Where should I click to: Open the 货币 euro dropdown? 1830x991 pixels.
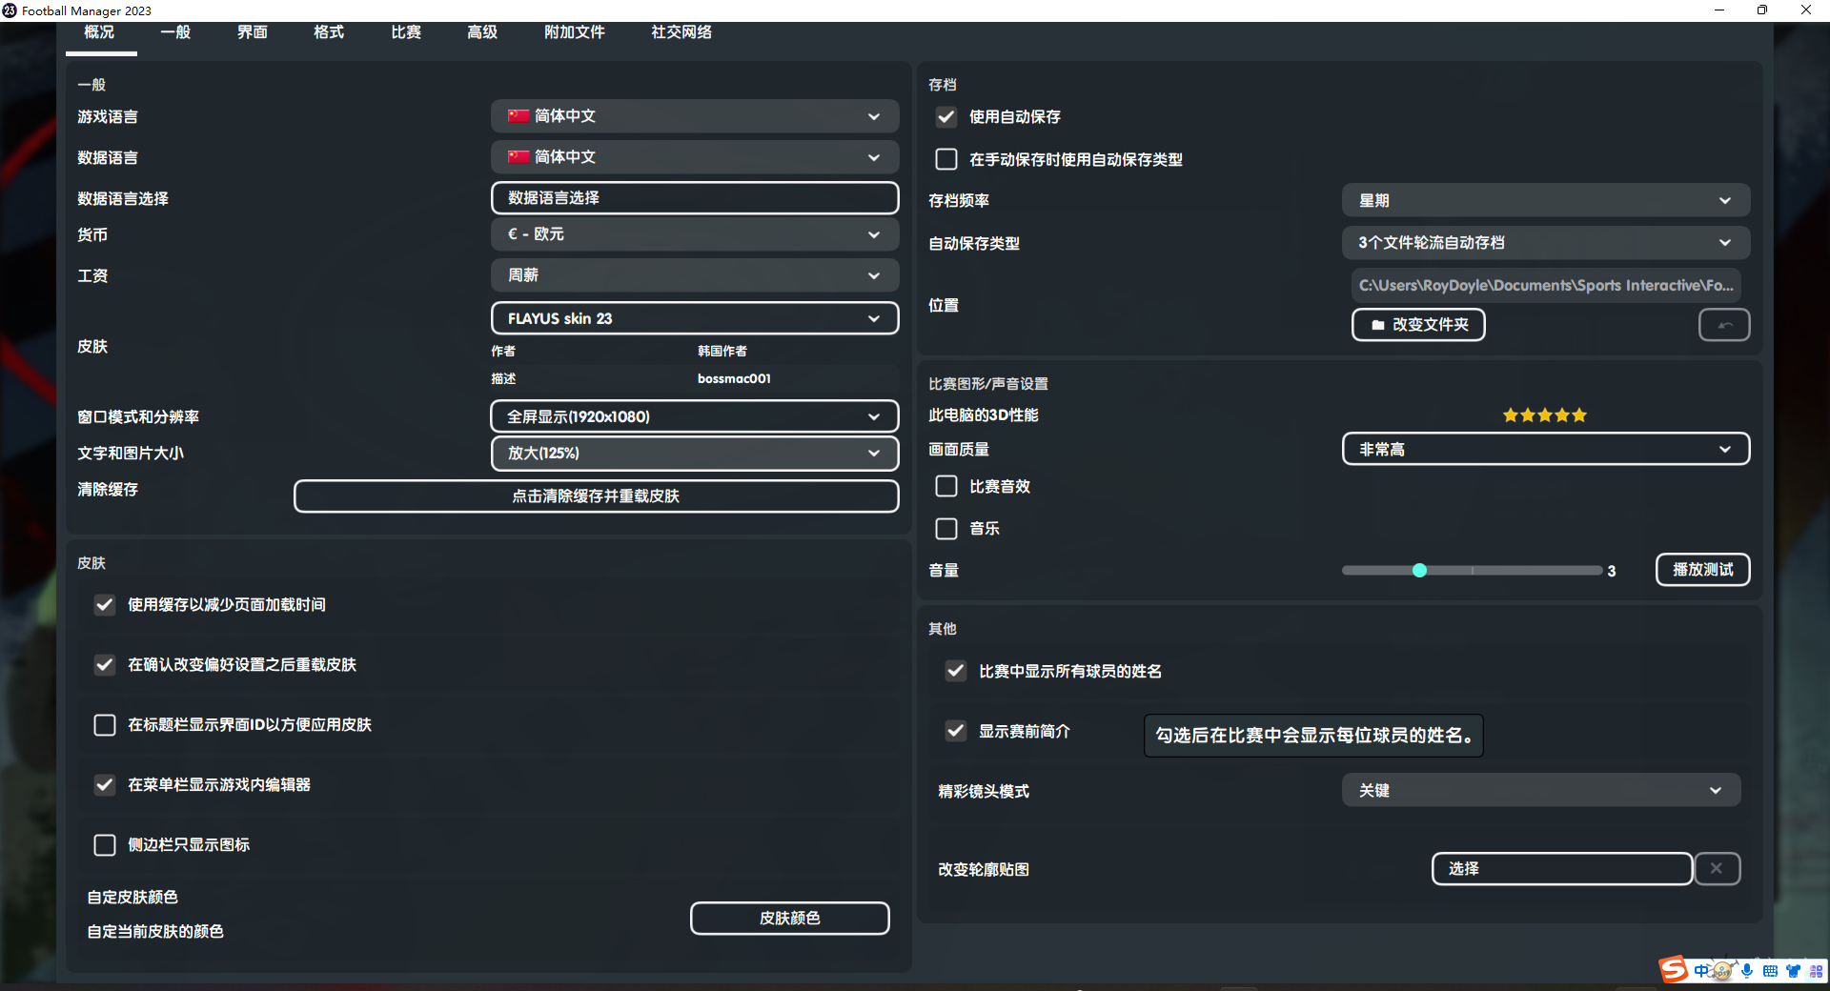click(x=695, y=234)
